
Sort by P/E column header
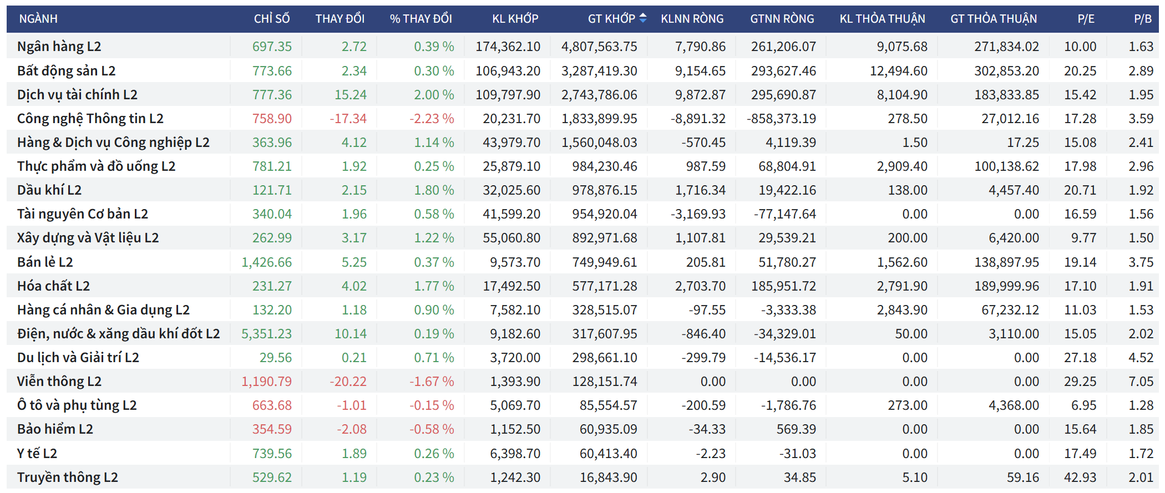(1086, 19)
